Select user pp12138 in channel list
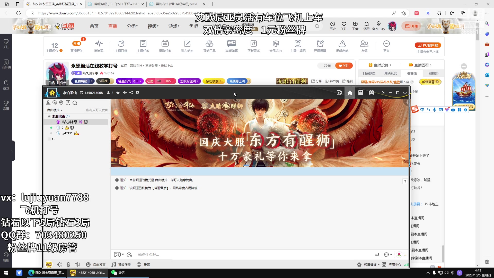The width and height of the screenshot is (494, 278). 67,133
